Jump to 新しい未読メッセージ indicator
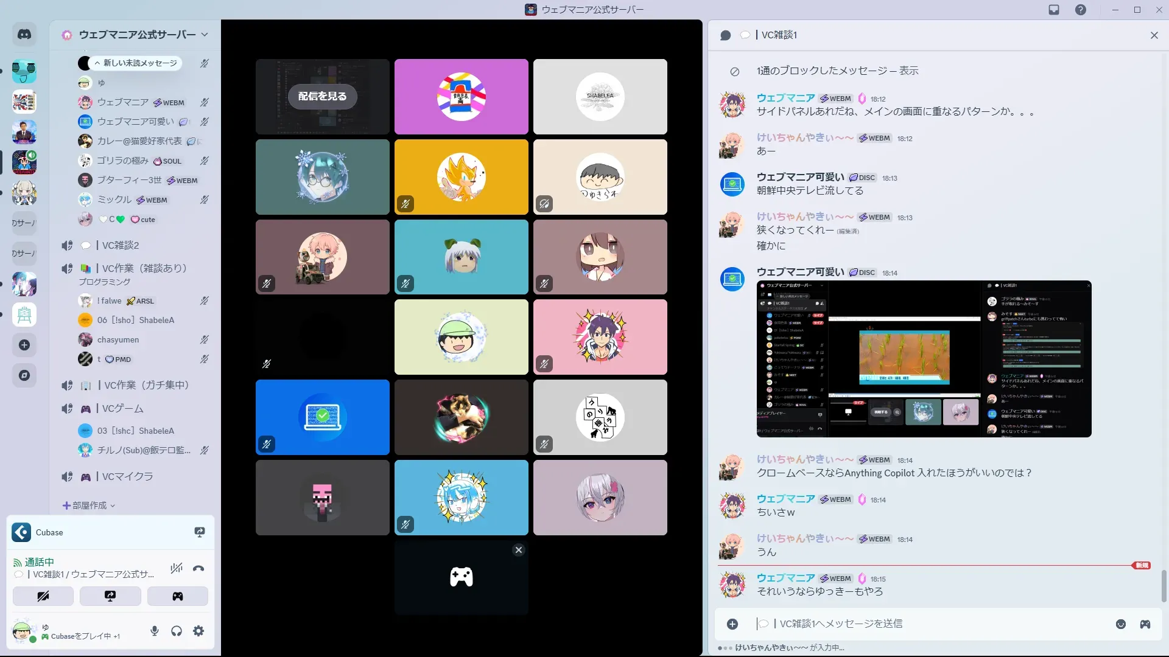Viewport: 1169px width, 657px height. coord(136,63)
